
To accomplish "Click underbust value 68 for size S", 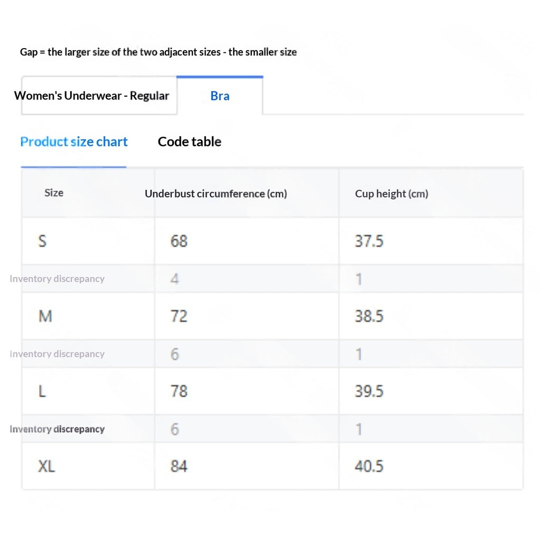I will click(x=179, y=241).
